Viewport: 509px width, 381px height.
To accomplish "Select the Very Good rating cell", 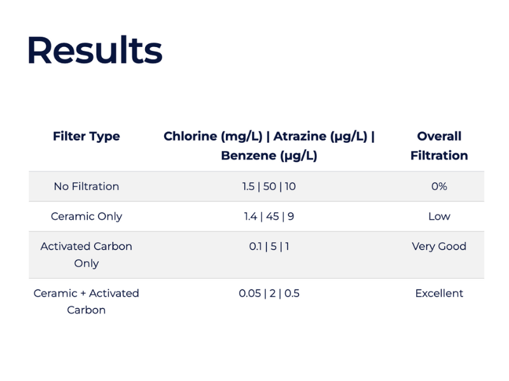I will pyautogui.click(x=439, y=246).
